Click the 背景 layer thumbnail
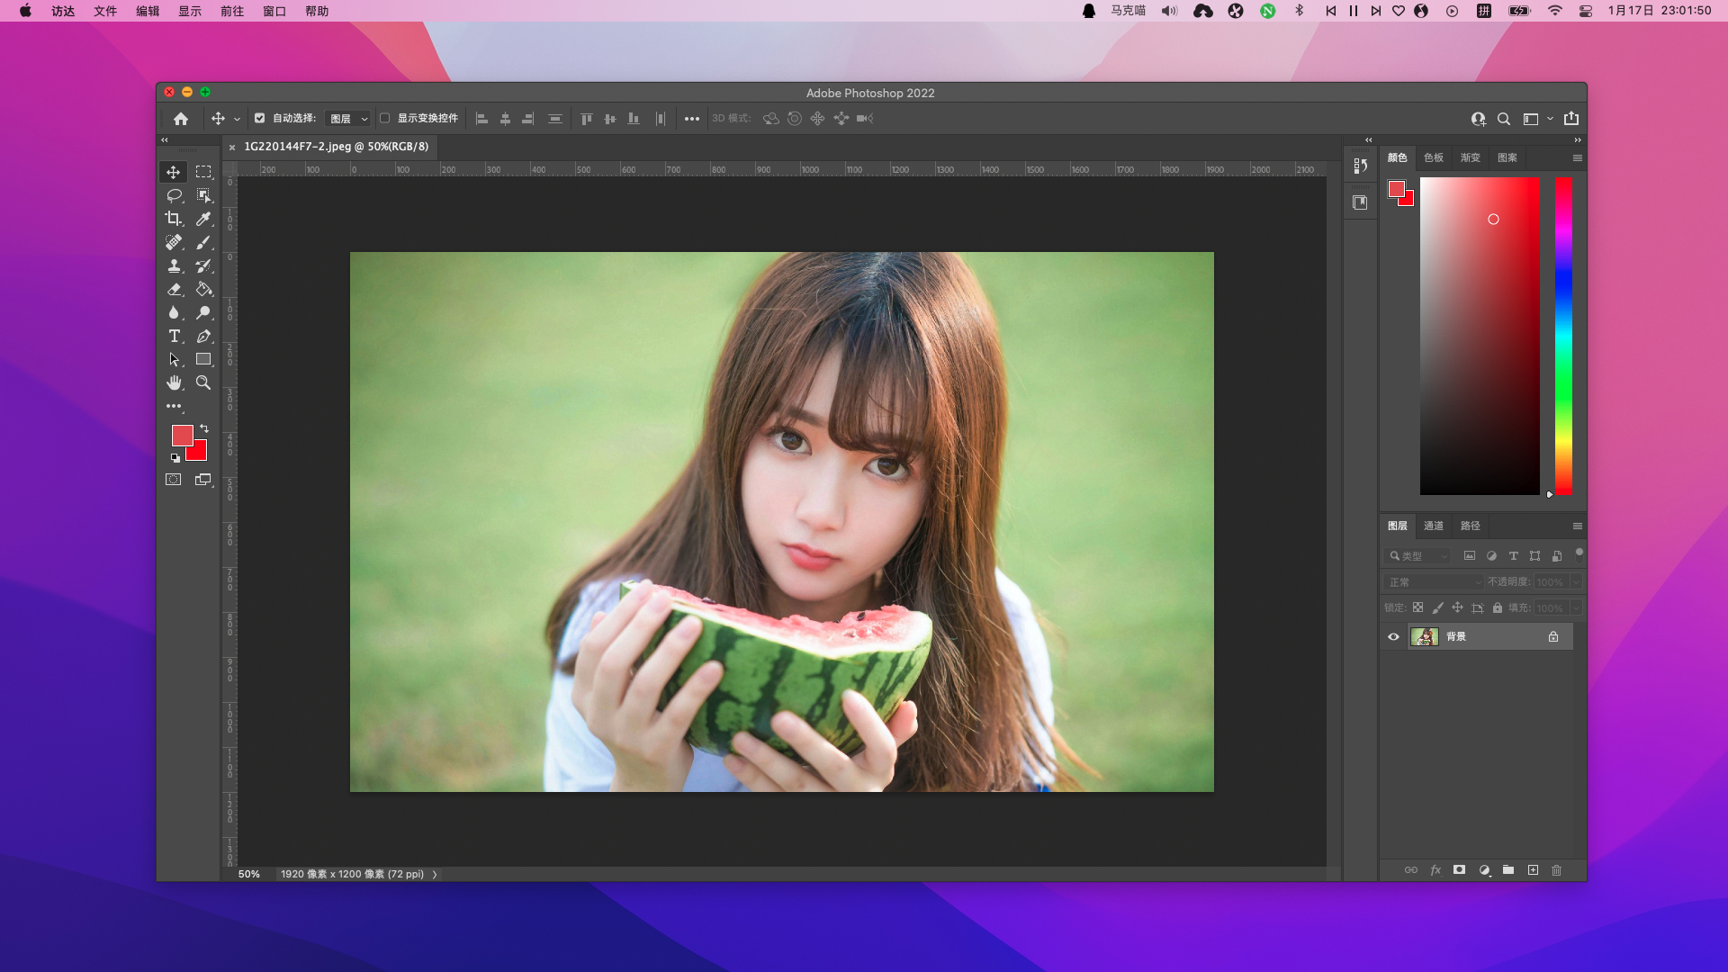The image size is (1728, 972). (x=1424, y=636)
